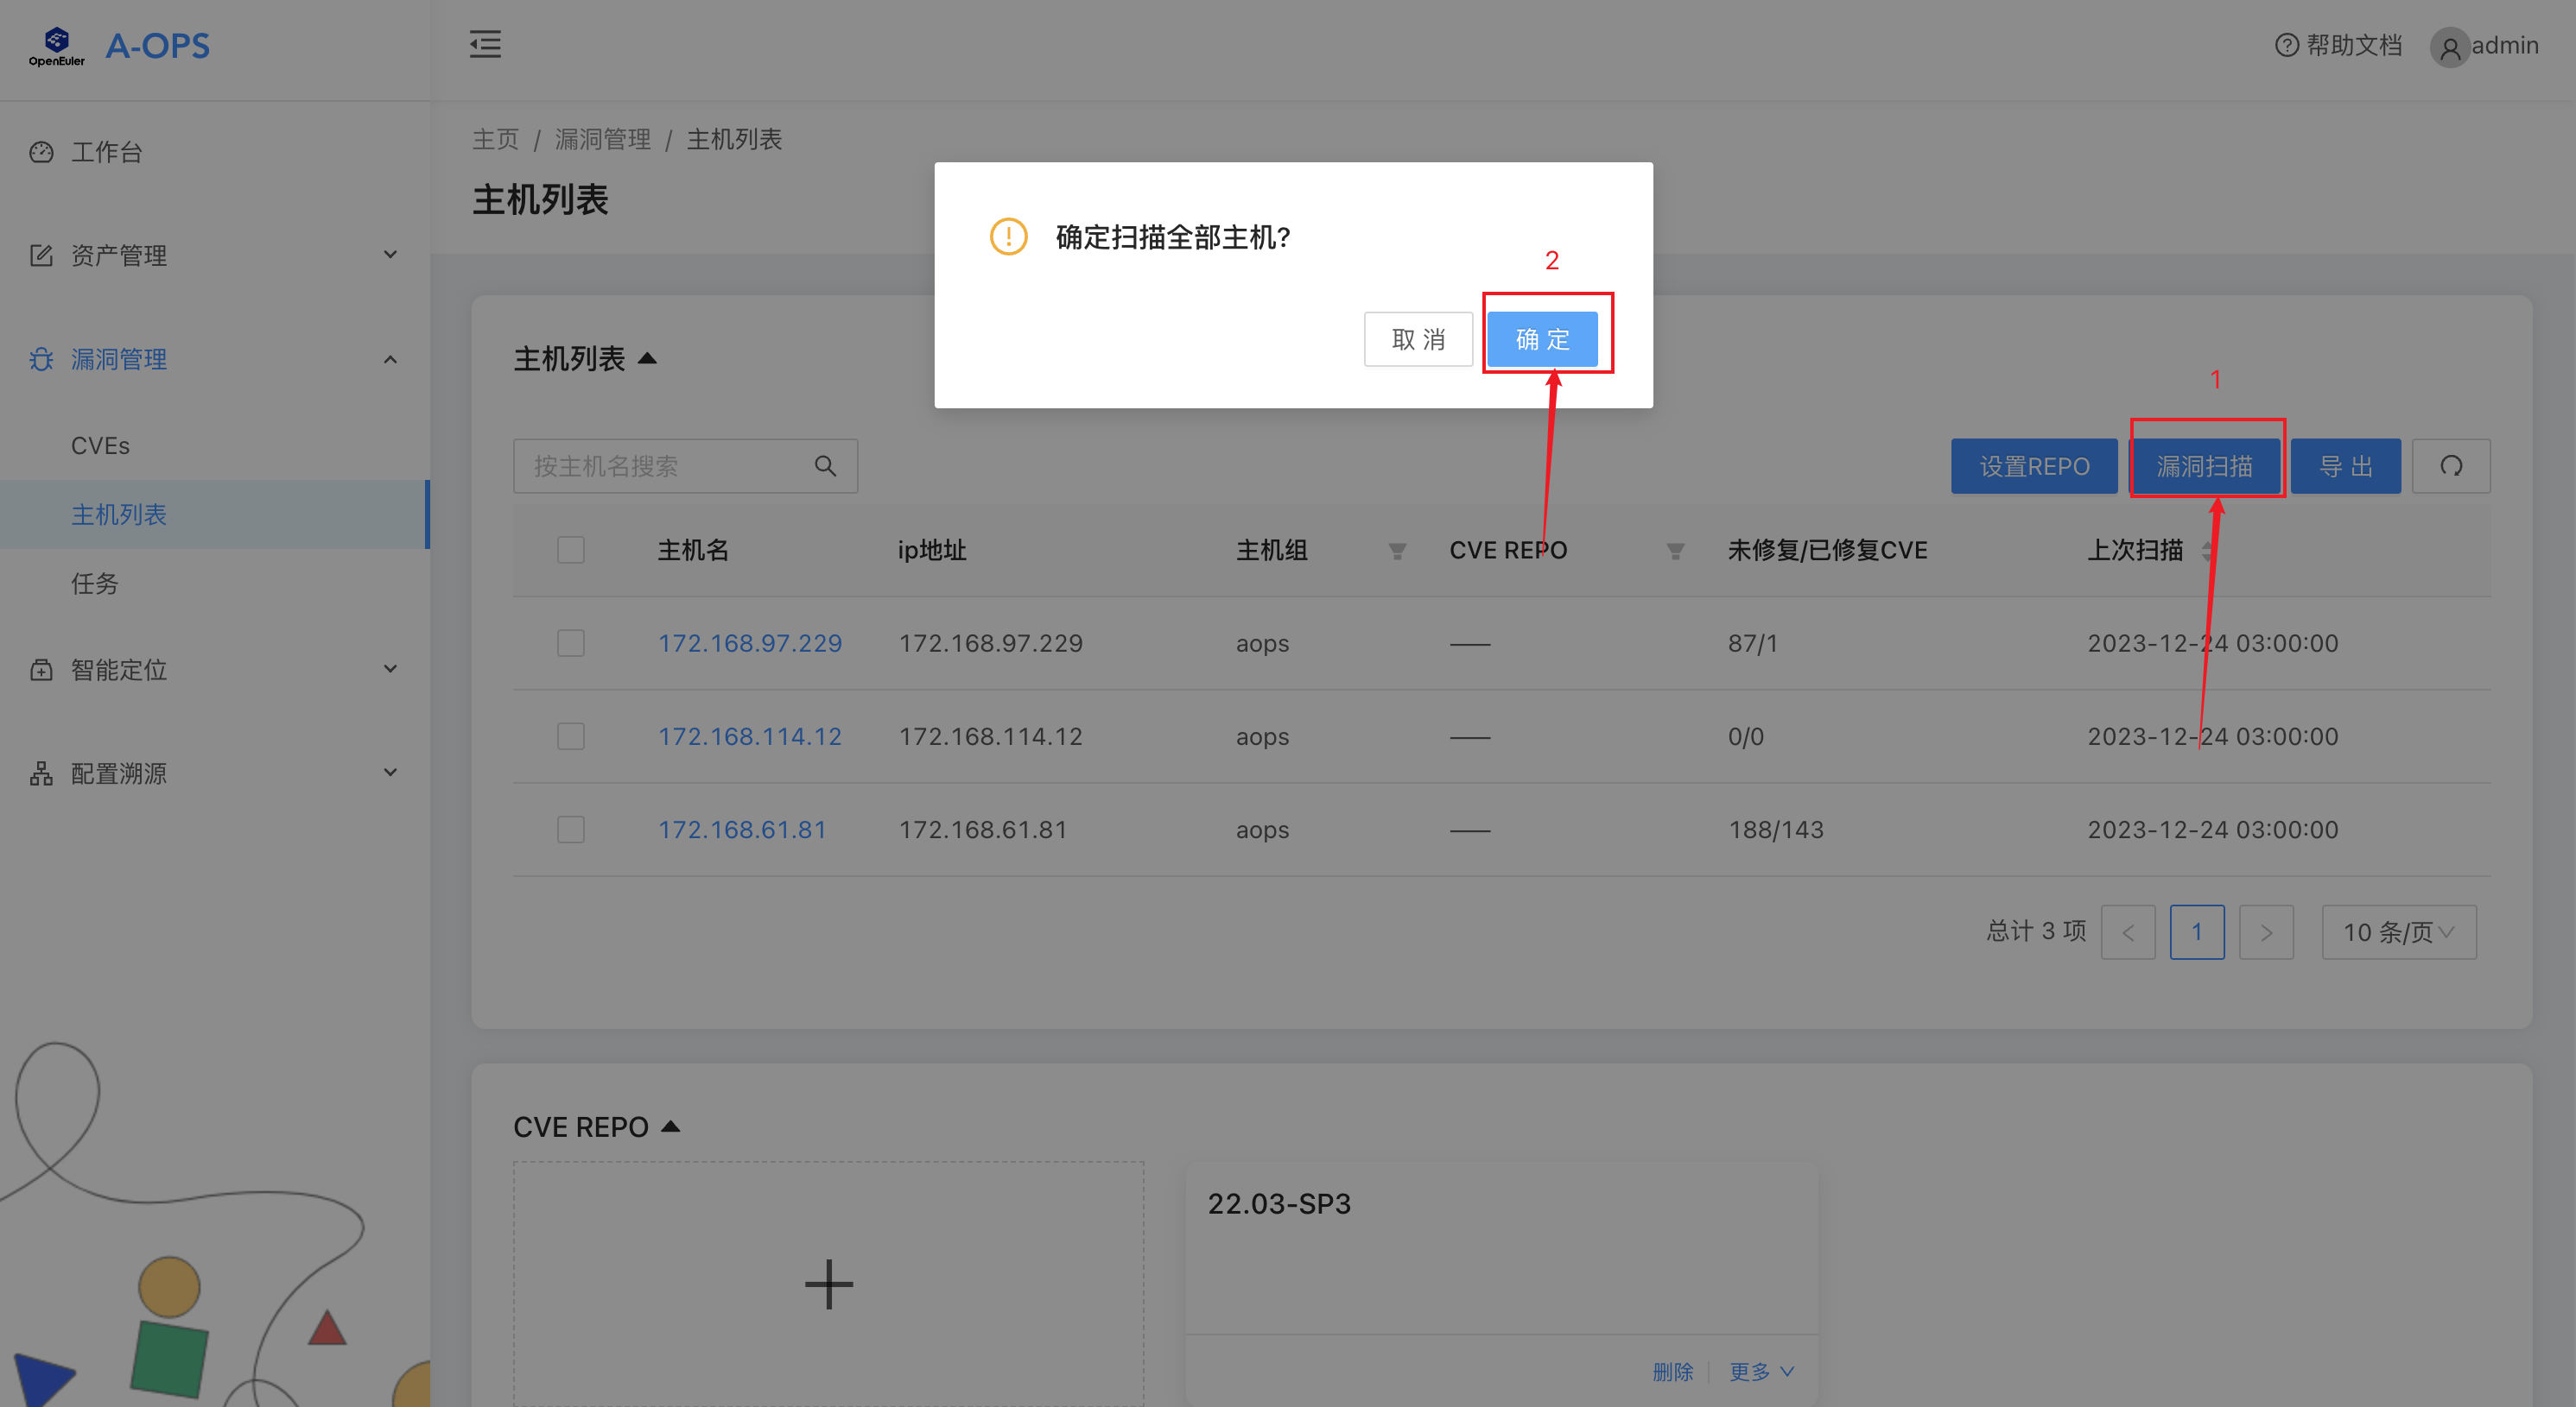Check the checkbox for host 172.168.97.229
The image size is (2576, 1407).
coord(570,642)
